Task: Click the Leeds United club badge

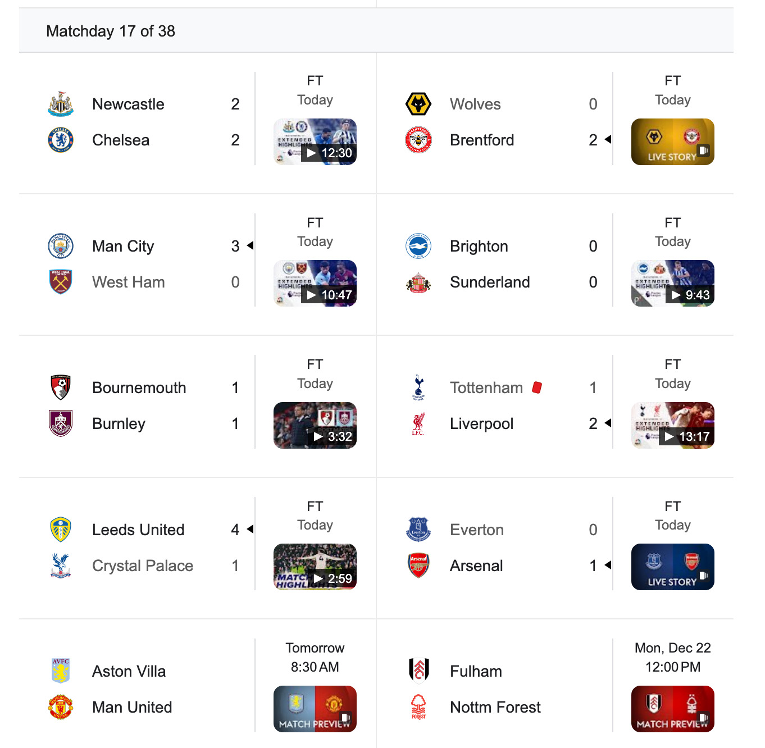Action: click(61, 530)
